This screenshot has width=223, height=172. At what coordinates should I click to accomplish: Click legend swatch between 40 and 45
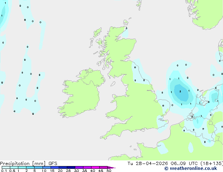pyautogui.click(x=95, y=167)
